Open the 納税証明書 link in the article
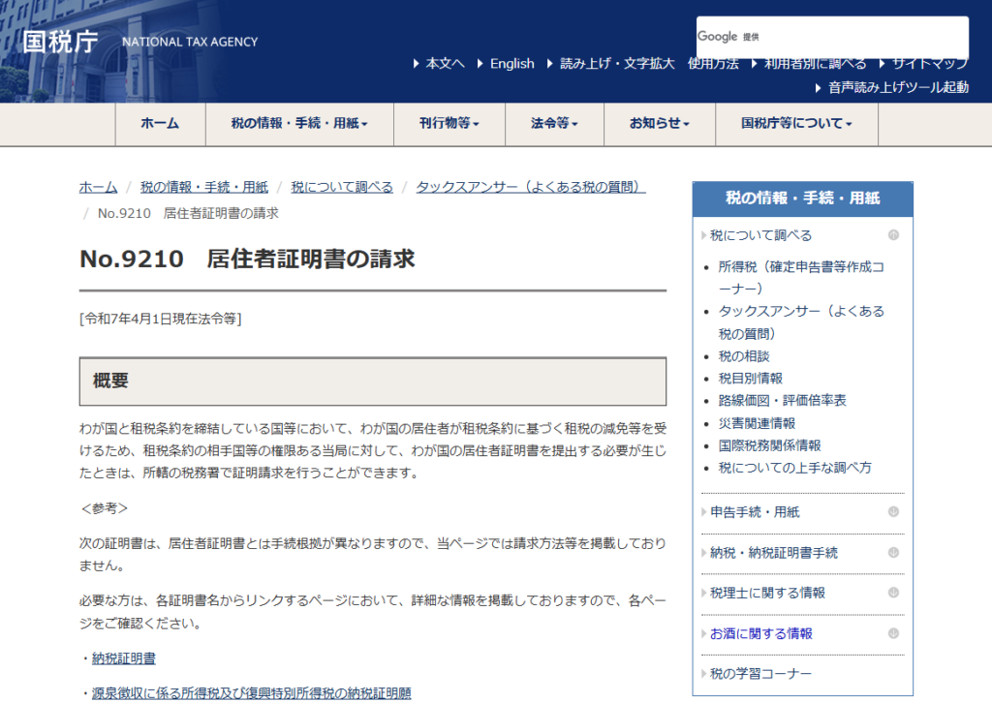 (x=124, y=658)
